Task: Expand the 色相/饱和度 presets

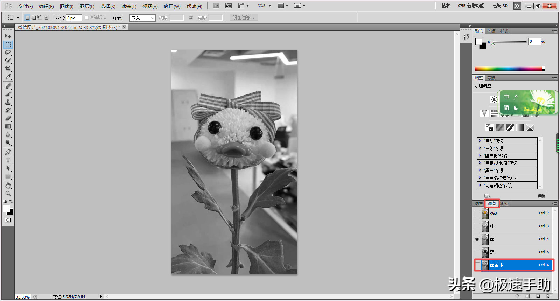Action: point(480,163)
